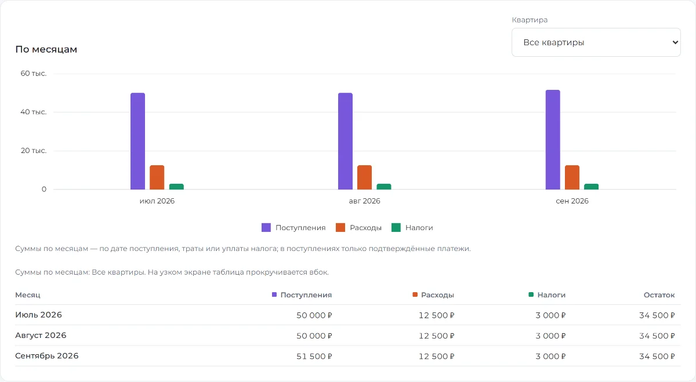
Task: Click the 20 тыс. axis value
Action: [34, 151]
